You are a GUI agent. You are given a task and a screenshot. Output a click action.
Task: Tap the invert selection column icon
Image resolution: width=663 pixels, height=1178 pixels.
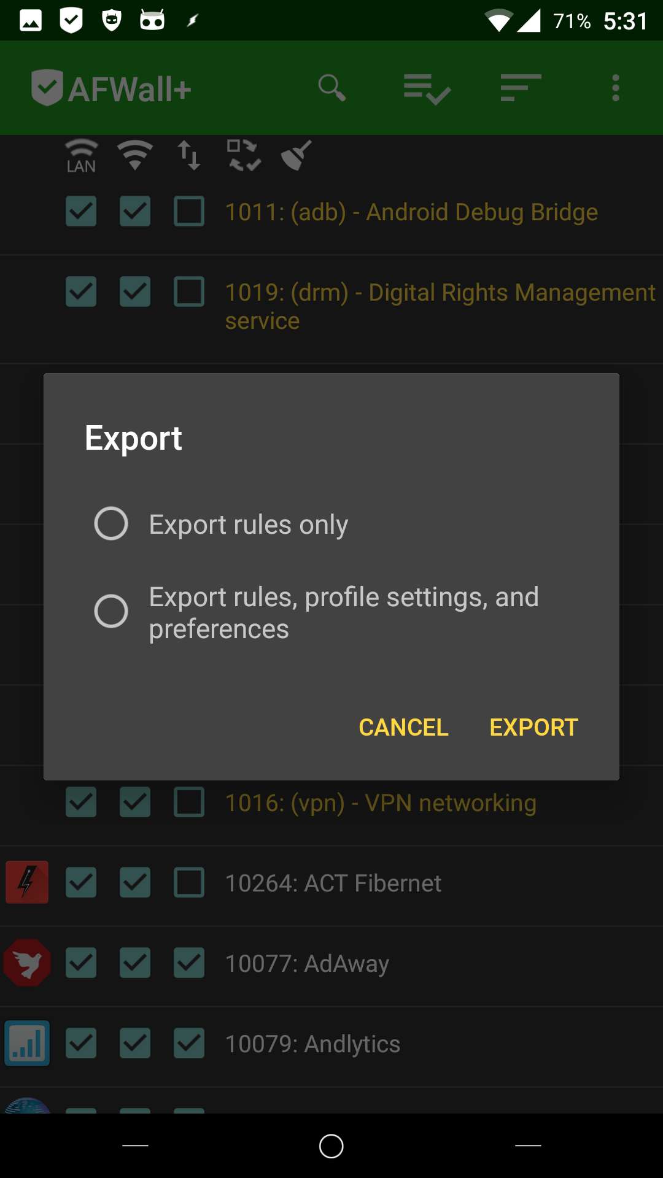(x=244, y=155)
